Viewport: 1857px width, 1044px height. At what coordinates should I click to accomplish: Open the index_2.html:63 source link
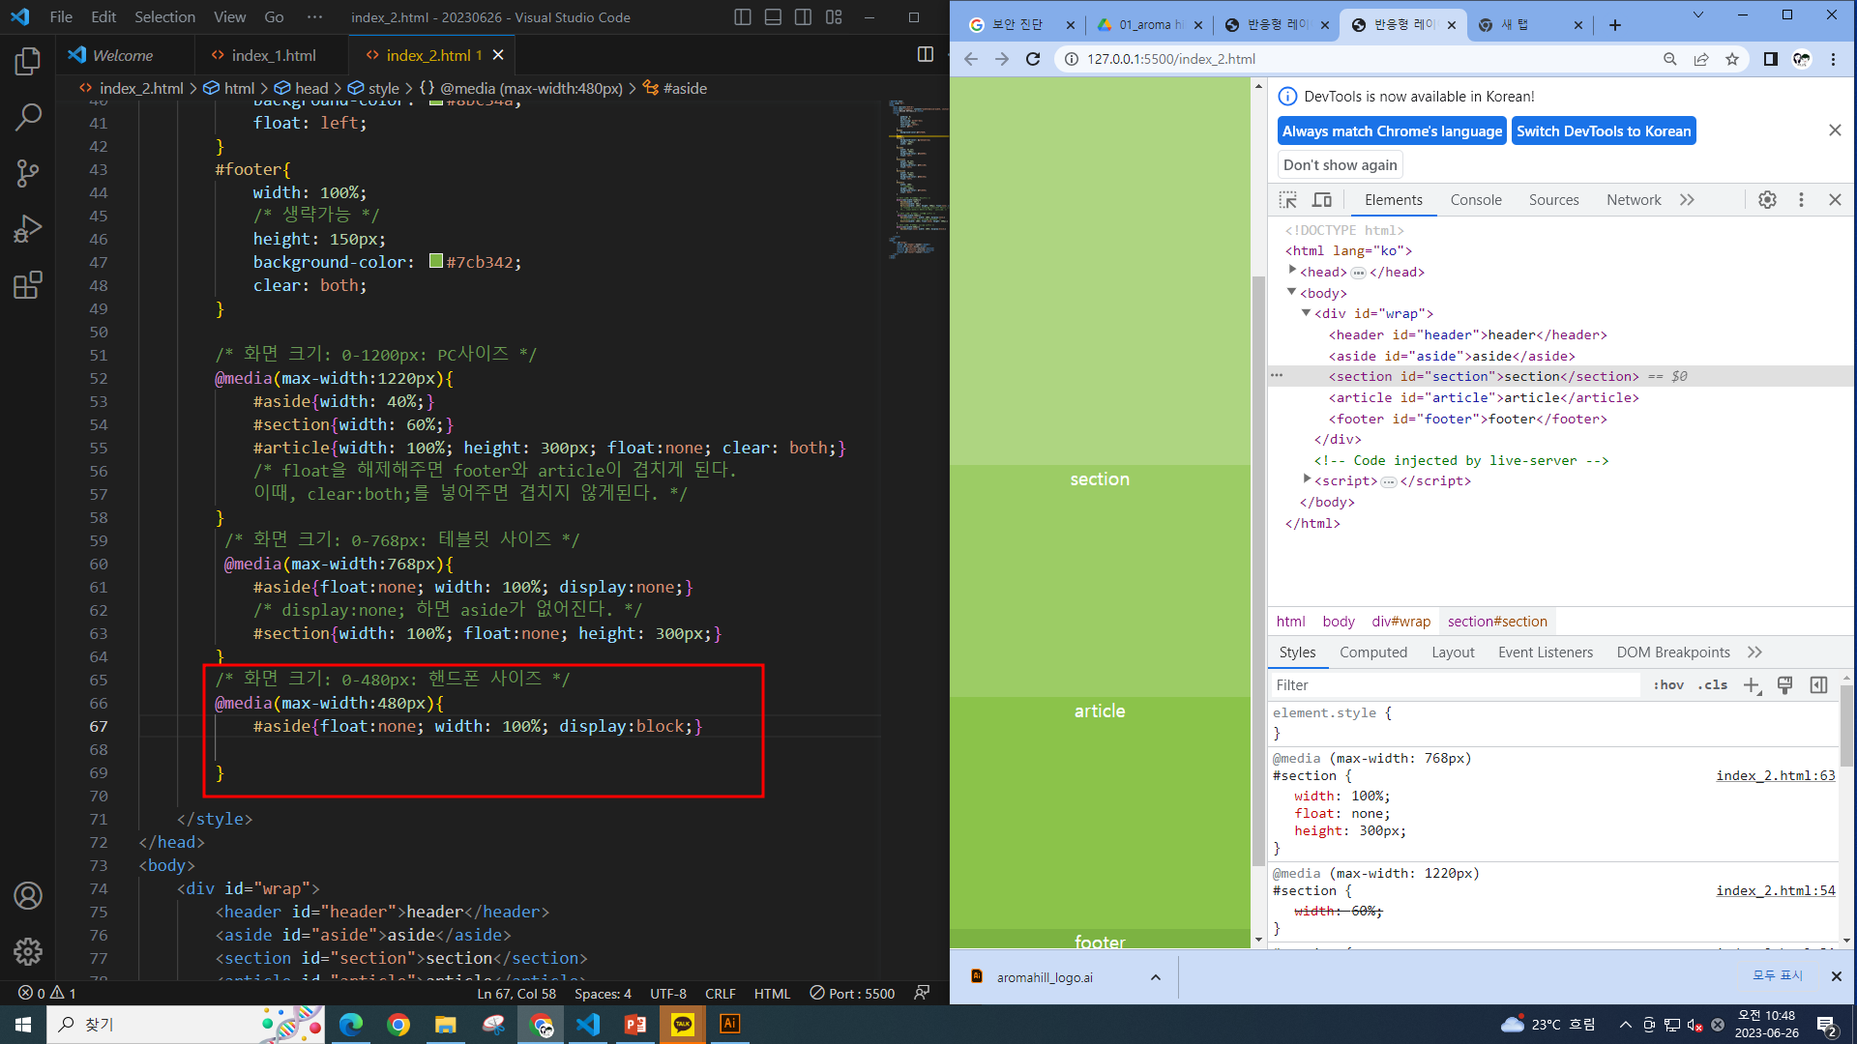click(x=1775, y=776)
